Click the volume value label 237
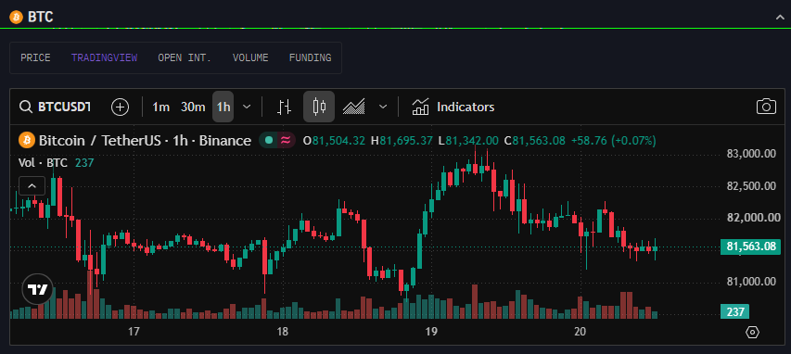This screenshot has width=791, height=354. click(735, 312)
